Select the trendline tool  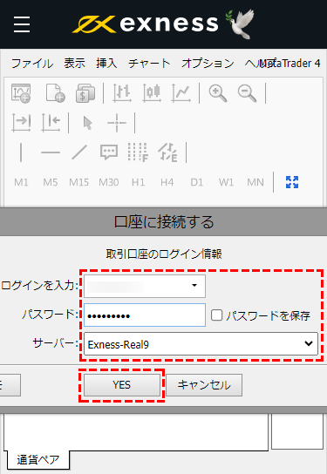[79, 152]
